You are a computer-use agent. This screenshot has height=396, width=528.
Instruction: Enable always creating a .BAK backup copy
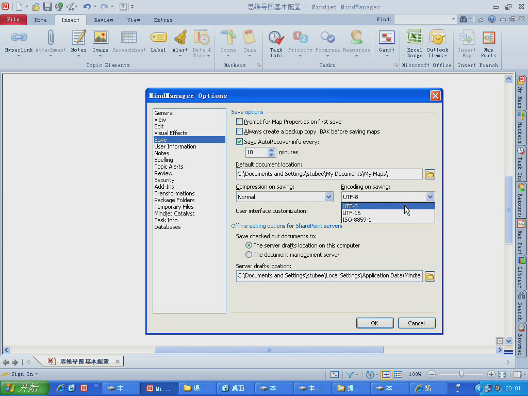click(239, 131)
